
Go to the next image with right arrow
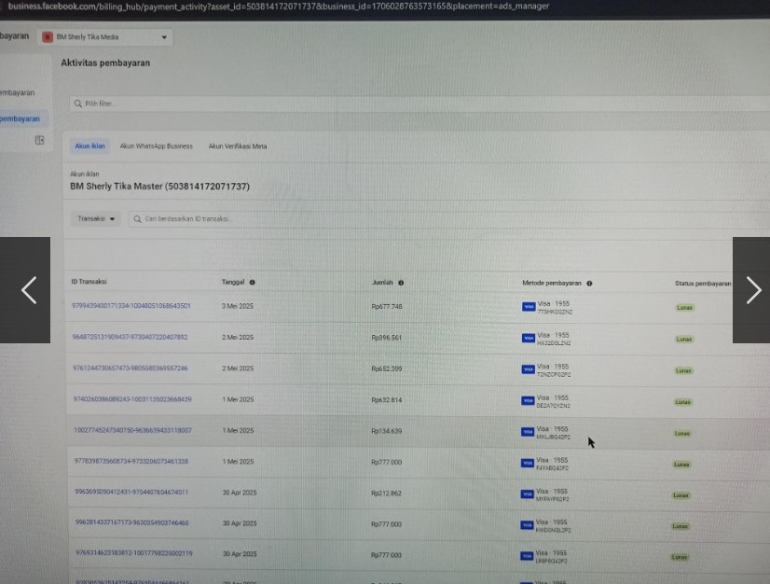coord(751,290)
